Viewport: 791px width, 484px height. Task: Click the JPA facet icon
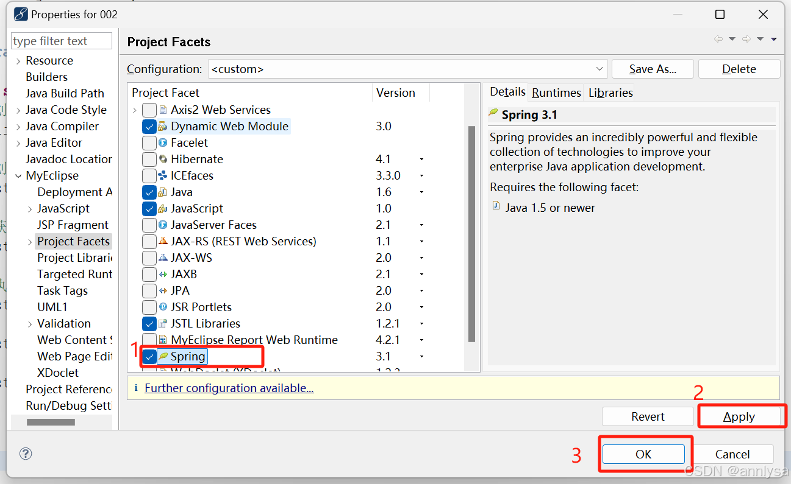163,291
